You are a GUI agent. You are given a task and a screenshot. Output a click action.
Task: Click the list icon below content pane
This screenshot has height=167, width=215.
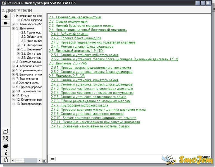(x=52, y=159)
